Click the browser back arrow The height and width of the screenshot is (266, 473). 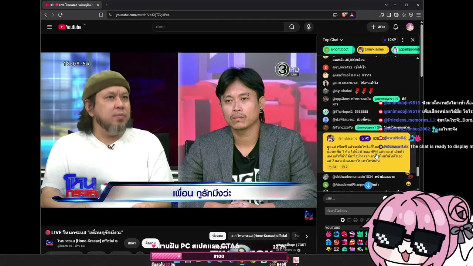point(46,15)
